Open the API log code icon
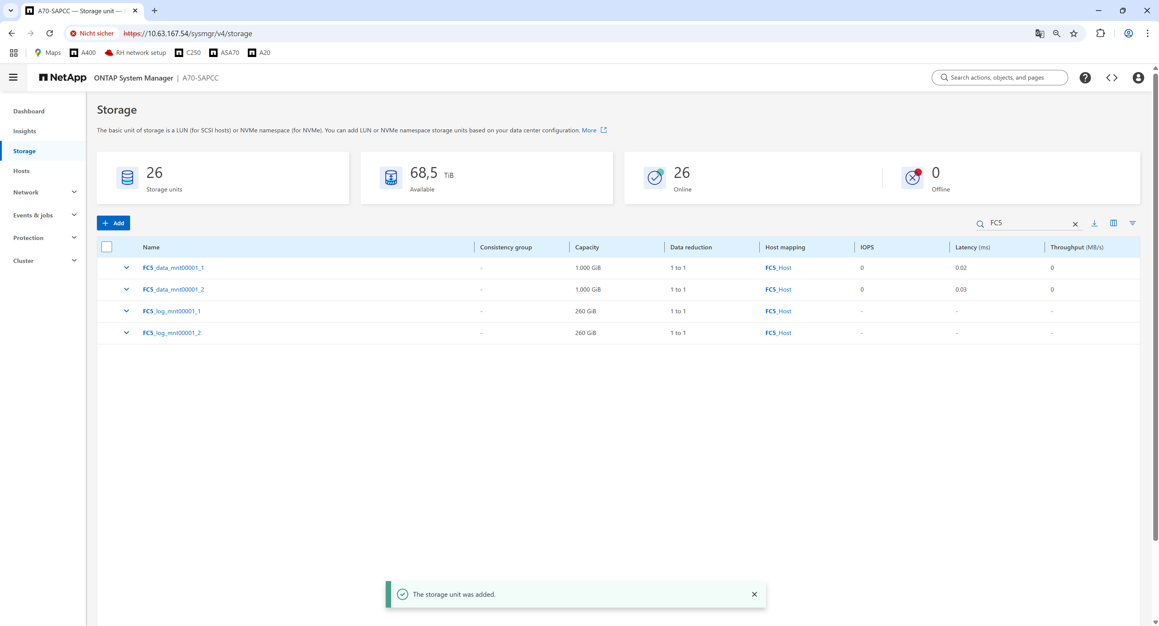This screenshot has height=626, width=1159. pyautogui.click(x=1111, y=78)
